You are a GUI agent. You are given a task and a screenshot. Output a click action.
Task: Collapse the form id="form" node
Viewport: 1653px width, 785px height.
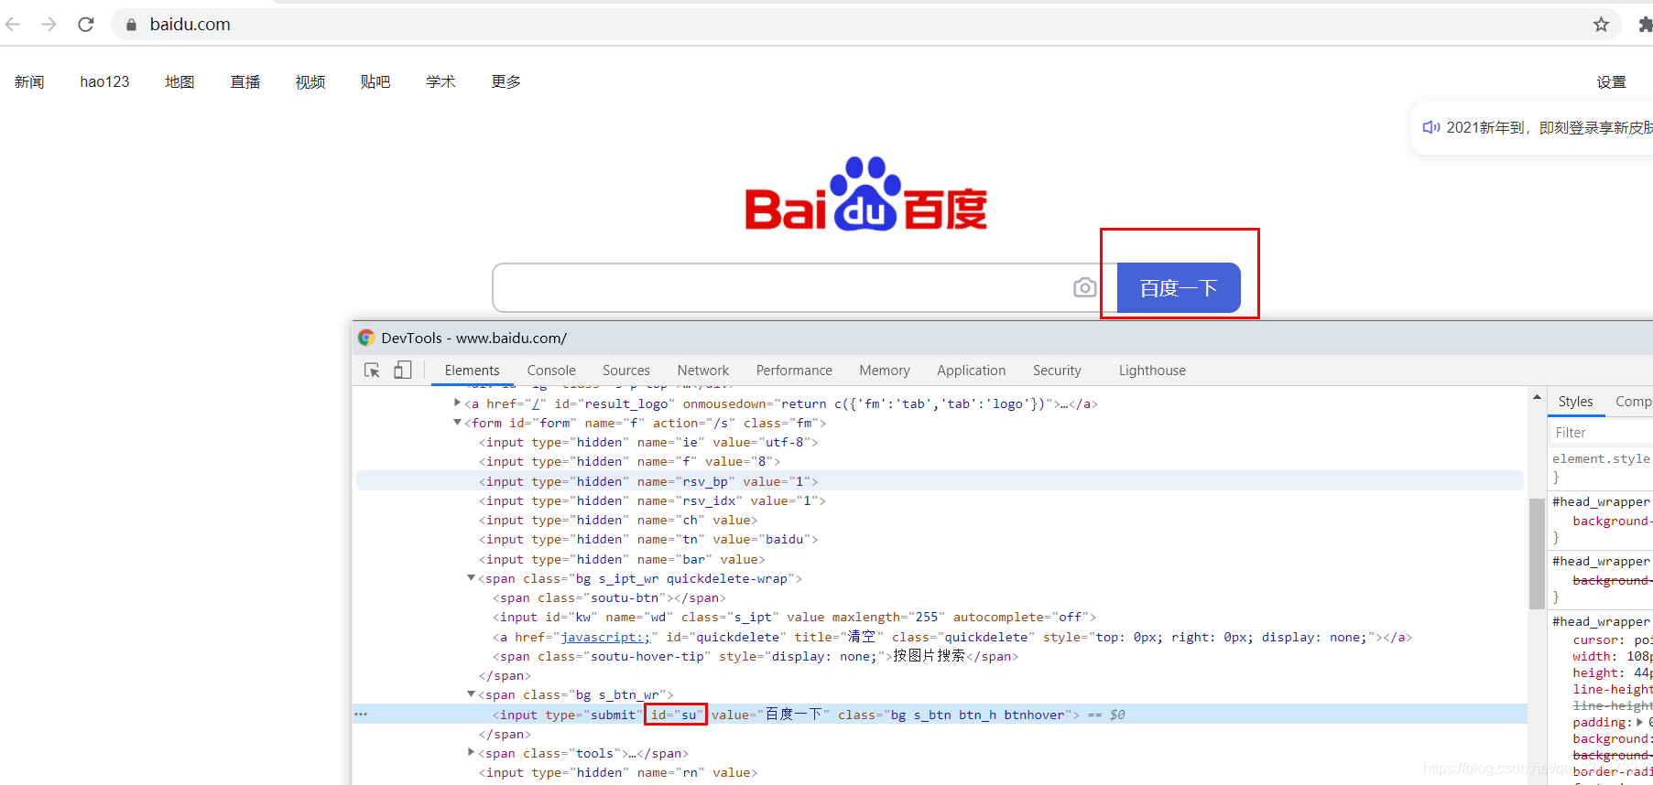457,423
